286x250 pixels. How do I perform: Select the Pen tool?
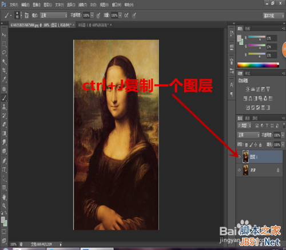pos(4,161)
